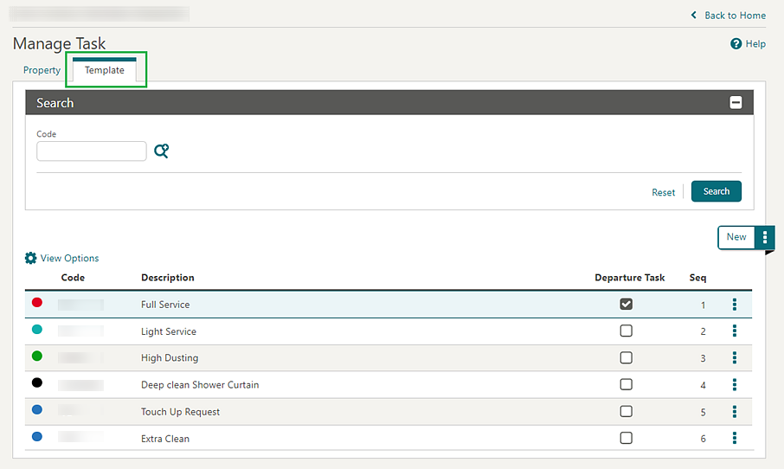Open View Options link
Image resolution: width=784 pixels, height=469 pixels.
(x=69, y=258)
